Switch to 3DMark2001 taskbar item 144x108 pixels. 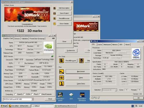click(20, 106)
